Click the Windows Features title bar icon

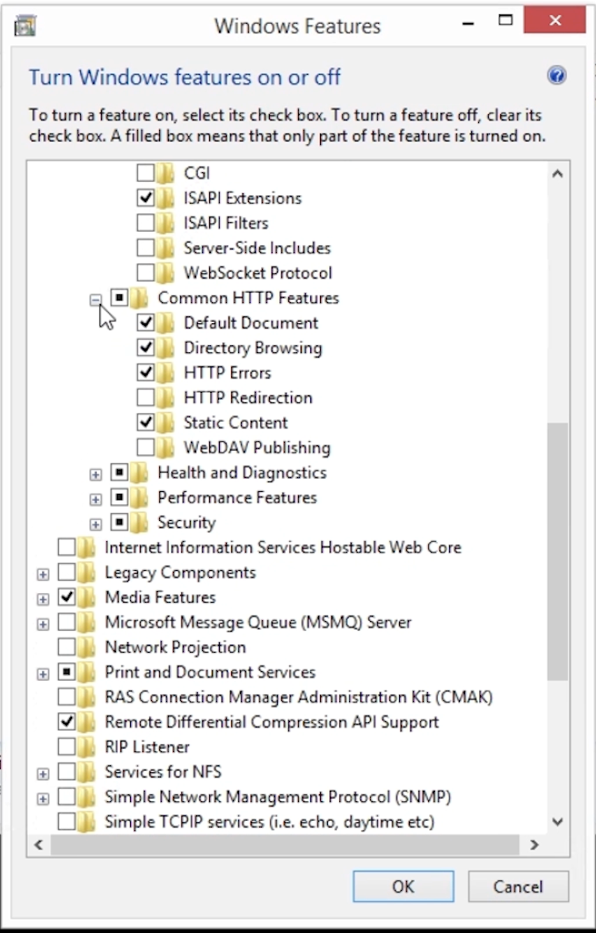coord(25,26)
